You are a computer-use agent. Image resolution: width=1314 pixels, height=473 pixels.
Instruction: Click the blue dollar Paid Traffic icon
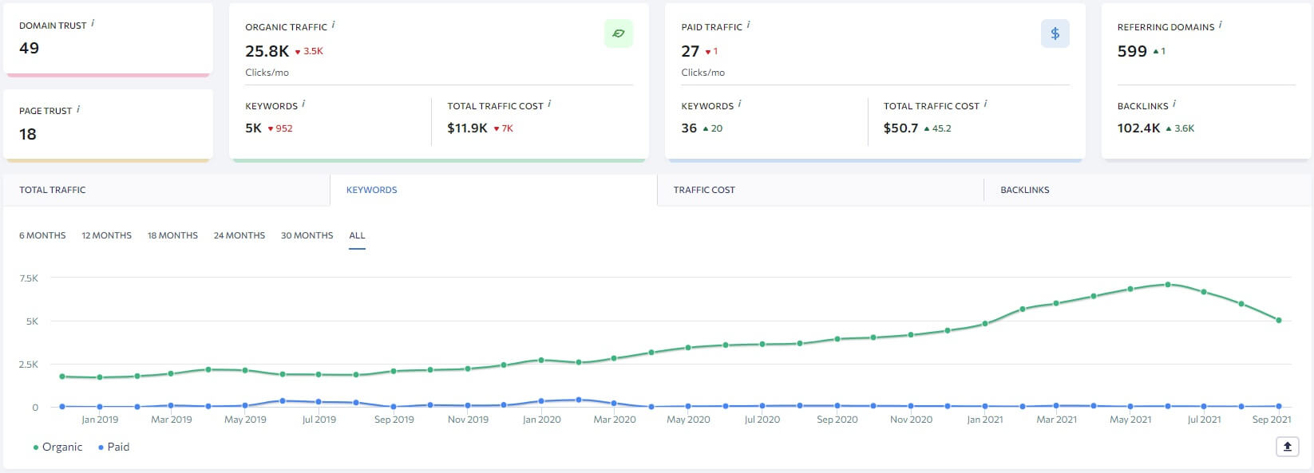[1055, 34]
